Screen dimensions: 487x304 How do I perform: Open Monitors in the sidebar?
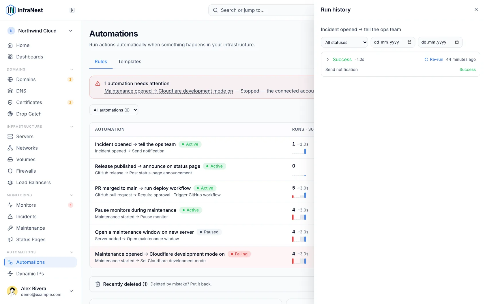point(40,205)
